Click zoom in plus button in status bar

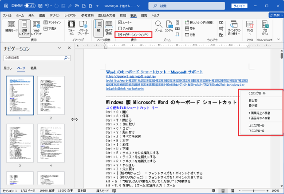tap(268, 191)
